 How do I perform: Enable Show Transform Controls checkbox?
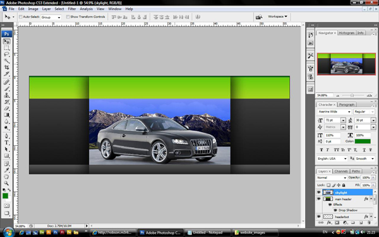click(x=68, y=16)
